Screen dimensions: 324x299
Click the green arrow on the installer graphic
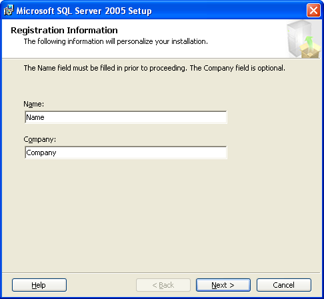point(309,42)
